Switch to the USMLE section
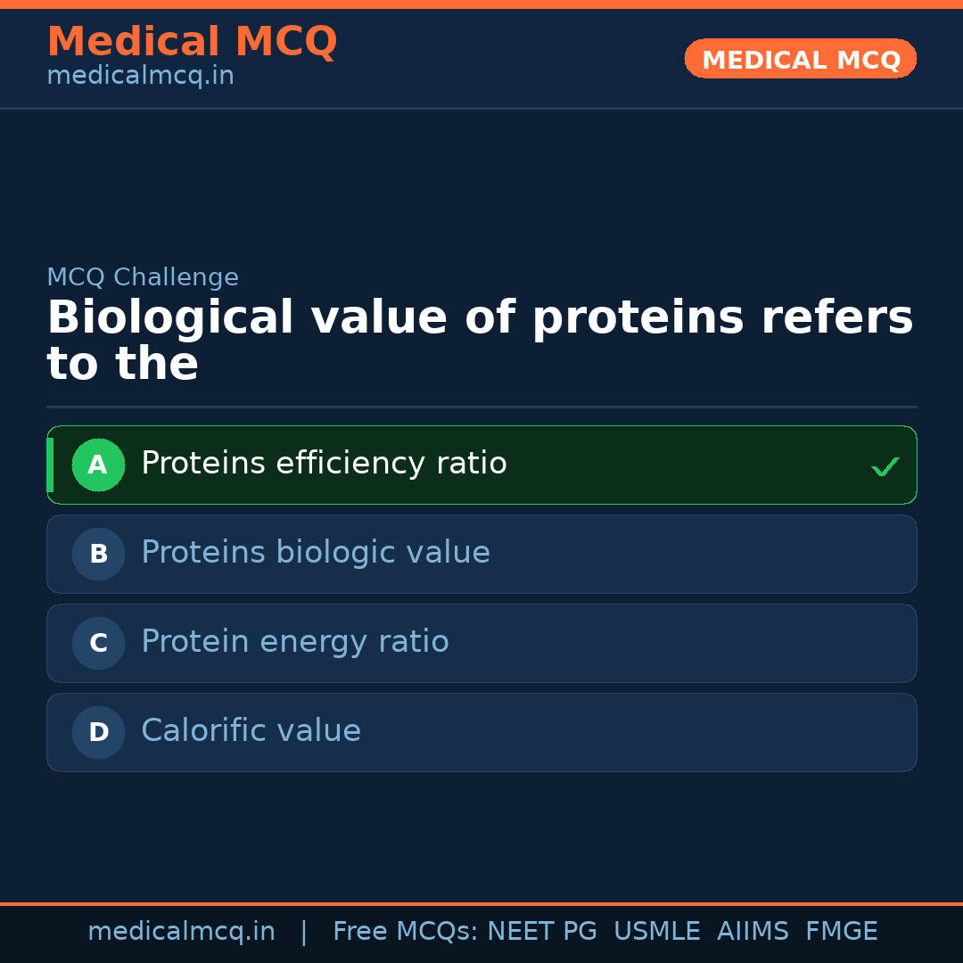963x963 pixels. pyautogui.click(x=657, y=930)
